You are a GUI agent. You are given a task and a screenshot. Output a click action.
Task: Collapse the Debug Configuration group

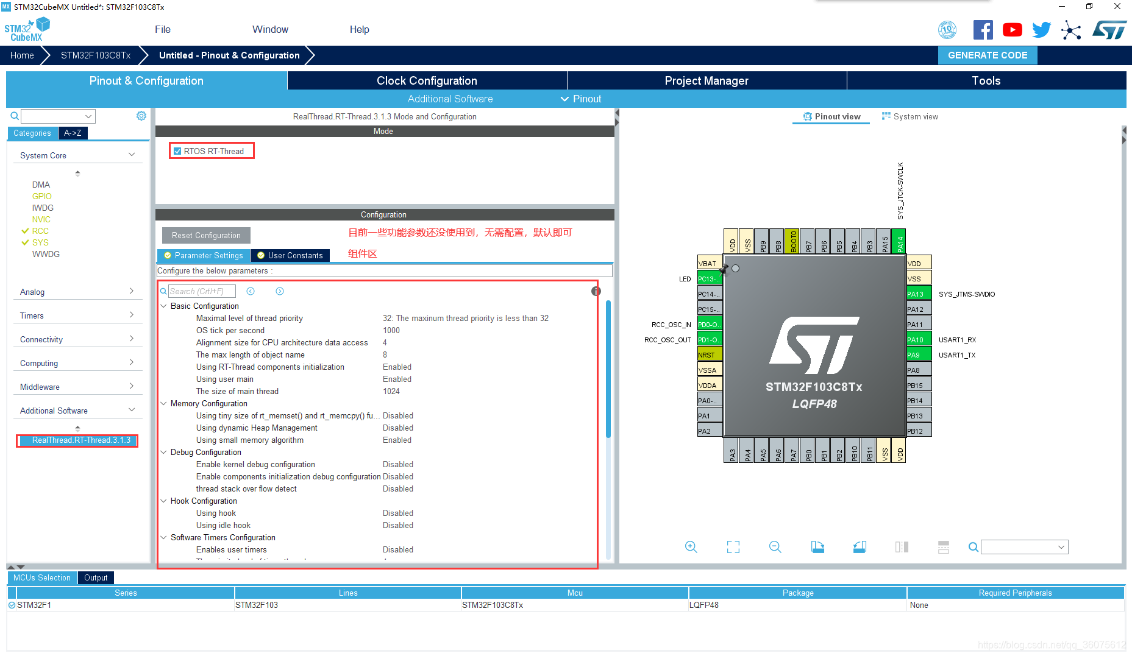[x=163, y=452]
